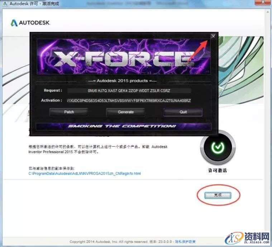Close the Autodesk license window
This screenshot has width=272, height=247.
coord(263,2)
